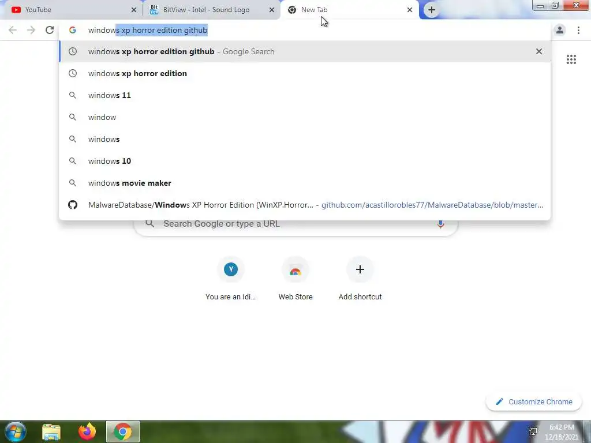Open Windows Explorer from taskbar
The image size is (591, 443).
pos(51,431)
